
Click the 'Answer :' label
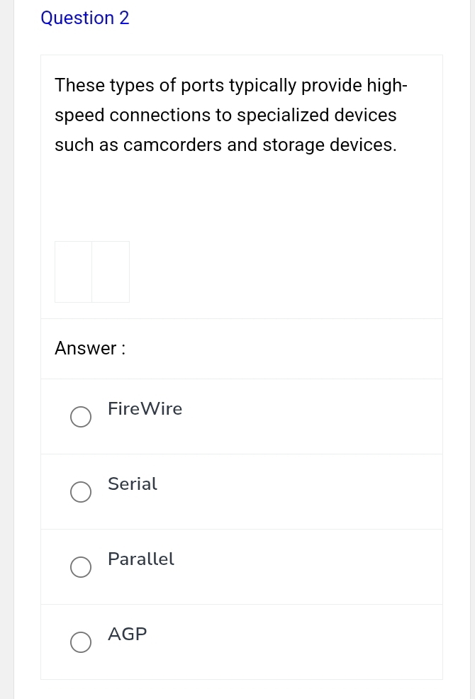click(90, 348)
